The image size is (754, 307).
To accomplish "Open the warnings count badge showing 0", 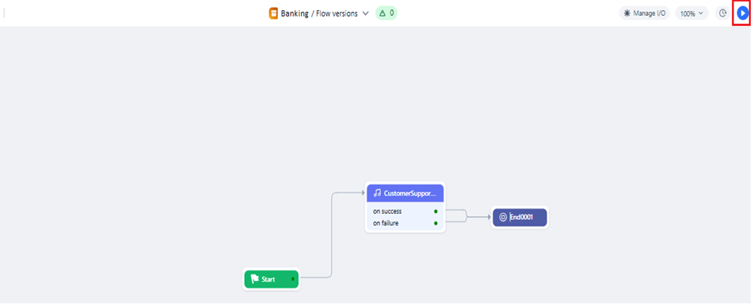I will (387, 13).
